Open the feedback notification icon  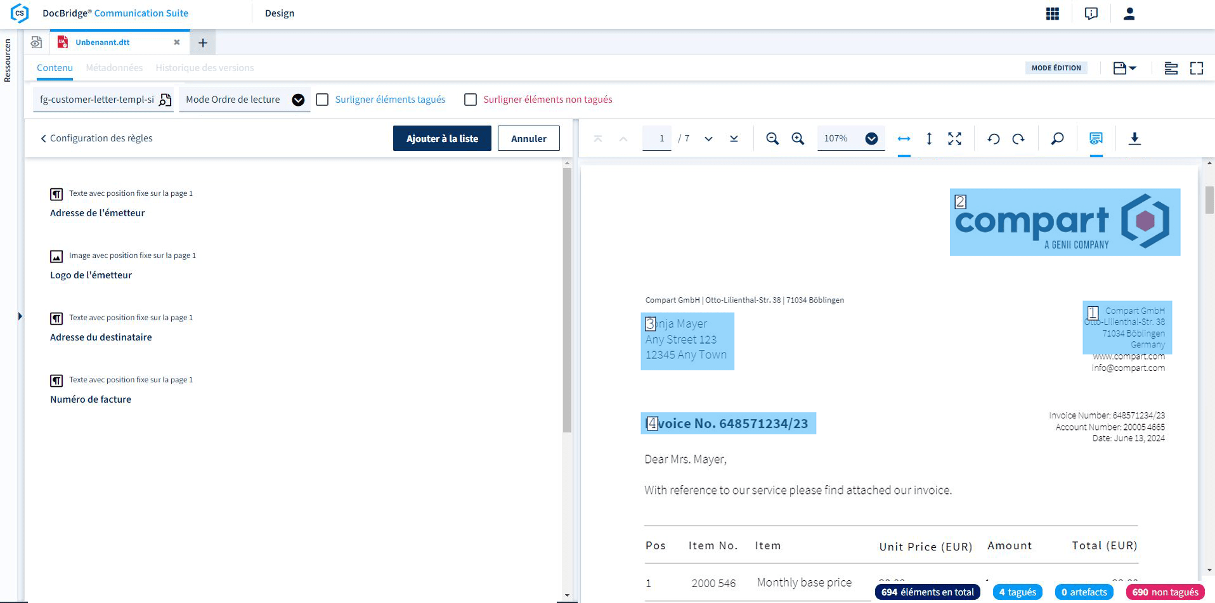tap(1091, 13)
